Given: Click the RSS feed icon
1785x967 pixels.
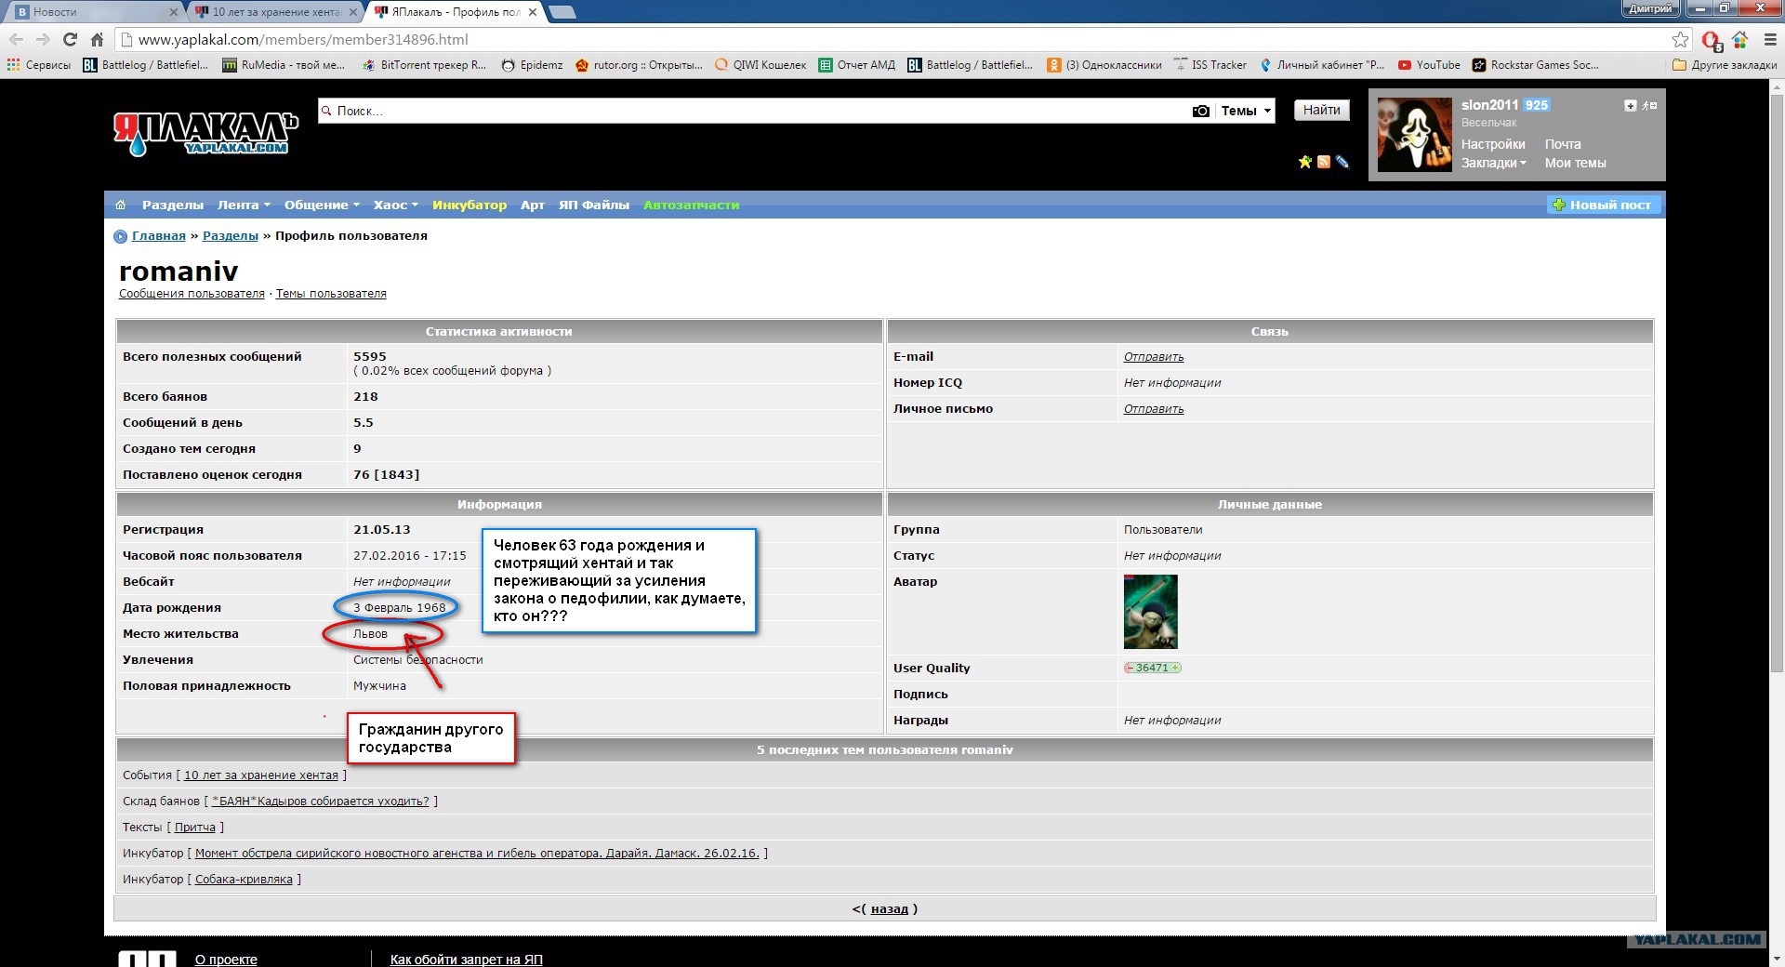Looking at the screenshot, I should [x=1323, y=162].
